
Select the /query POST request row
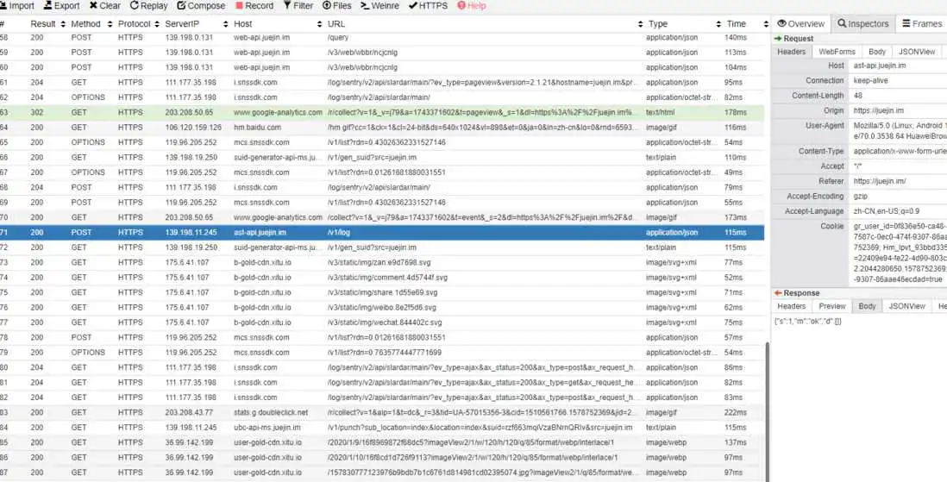tap(382, 37)
